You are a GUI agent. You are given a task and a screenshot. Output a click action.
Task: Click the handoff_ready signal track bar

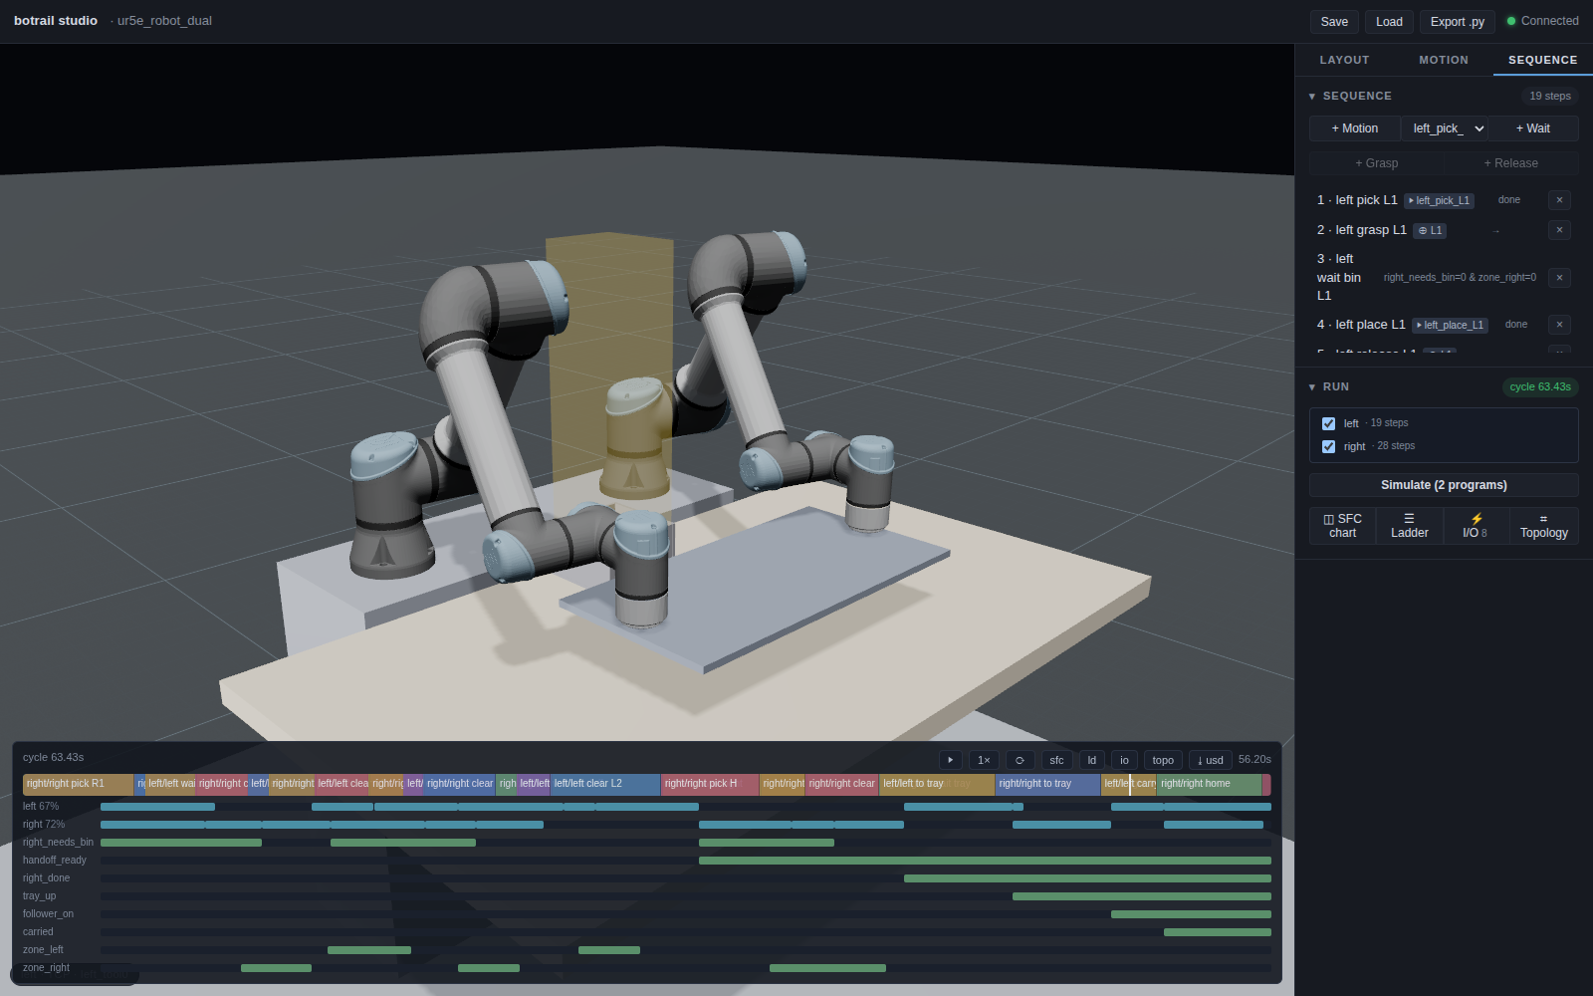985,861
